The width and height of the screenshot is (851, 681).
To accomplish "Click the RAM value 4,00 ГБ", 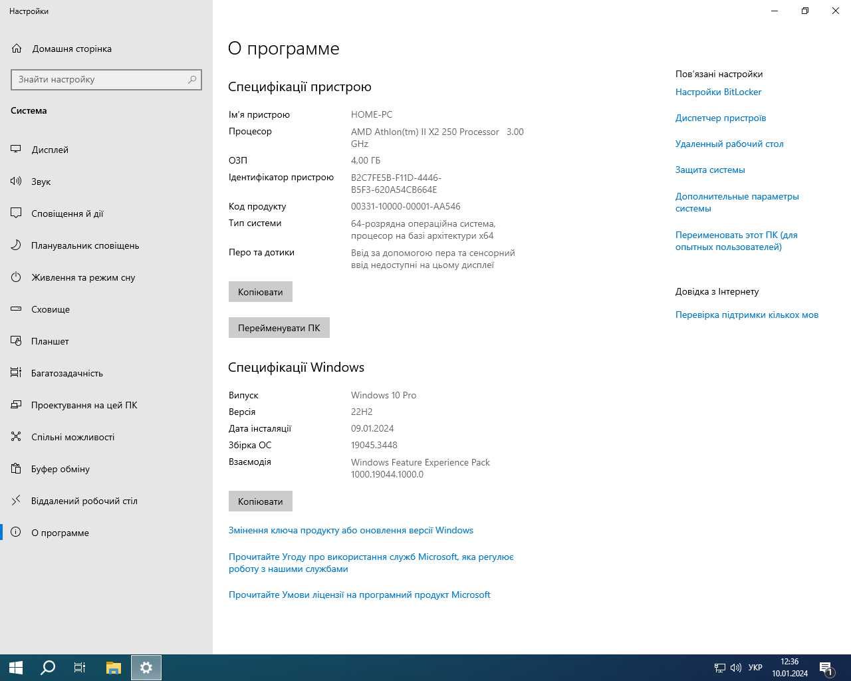I will point(366,160).
